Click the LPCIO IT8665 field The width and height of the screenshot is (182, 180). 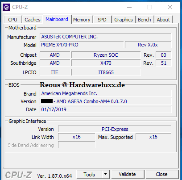[x=106, y=72]
